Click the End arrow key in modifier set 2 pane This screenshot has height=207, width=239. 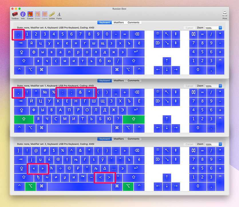tap(167, 160)
